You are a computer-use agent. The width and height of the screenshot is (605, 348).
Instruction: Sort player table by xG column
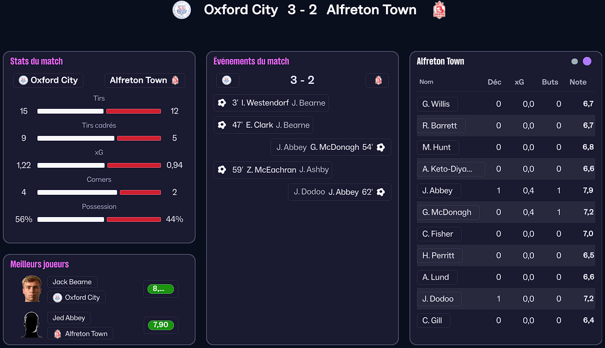click(x=519, y=82)
